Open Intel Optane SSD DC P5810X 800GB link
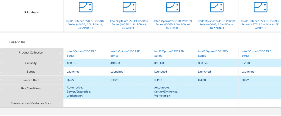 point(173,24)
